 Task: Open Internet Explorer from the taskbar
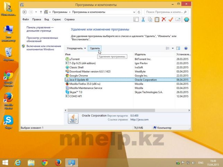click(18, 162)
